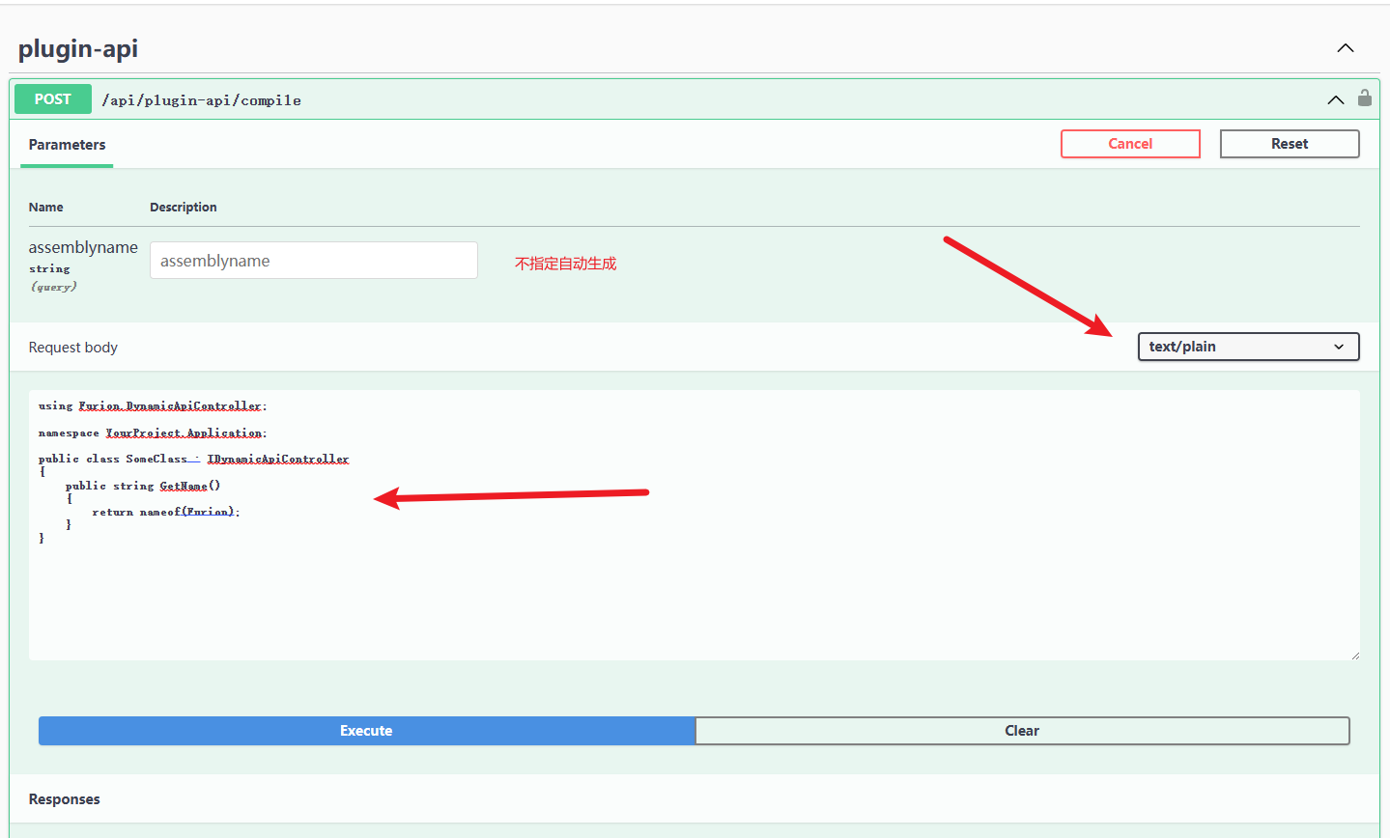Collapse the plugin-api section chevron
The height and width of the screenshot is (838, 1390).
pos(1345,48)
